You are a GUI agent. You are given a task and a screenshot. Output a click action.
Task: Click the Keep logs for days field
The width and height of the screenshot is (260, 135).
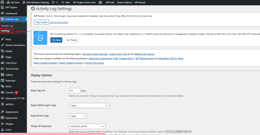tap(74, 91)
